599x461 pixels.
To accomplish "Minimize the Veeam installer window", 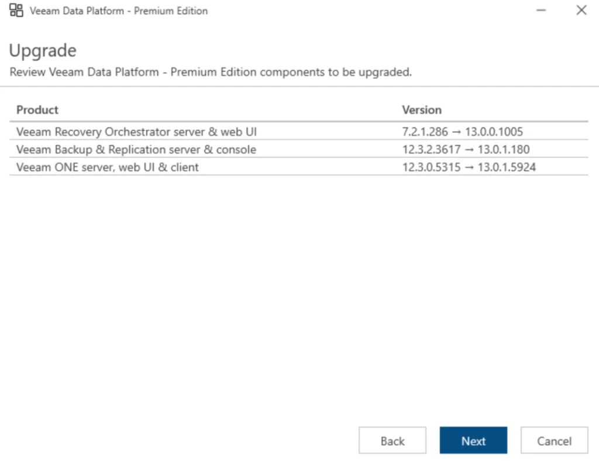I will 541,11.
